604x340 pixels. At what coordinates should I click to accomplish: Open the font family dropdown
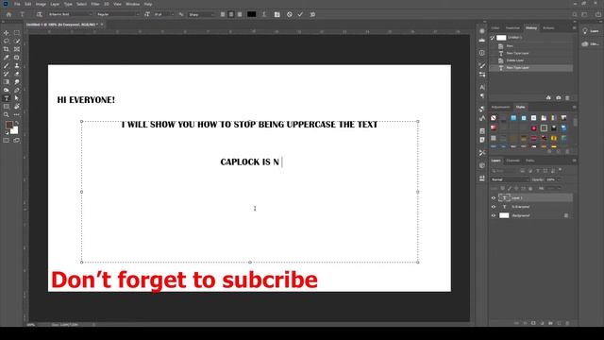(x=70, y=15)
